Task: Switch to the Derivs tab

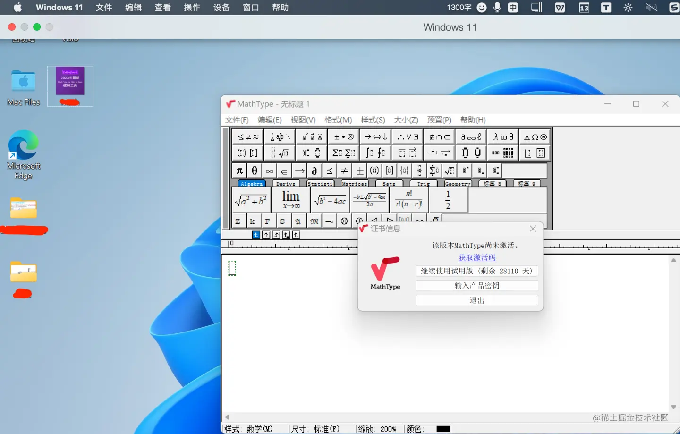Action: coord(286,184)
